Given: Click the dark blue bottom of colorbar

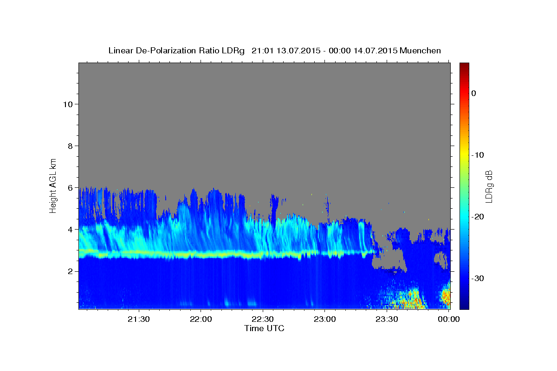Looking at the screenshot, I should point(464,305).
